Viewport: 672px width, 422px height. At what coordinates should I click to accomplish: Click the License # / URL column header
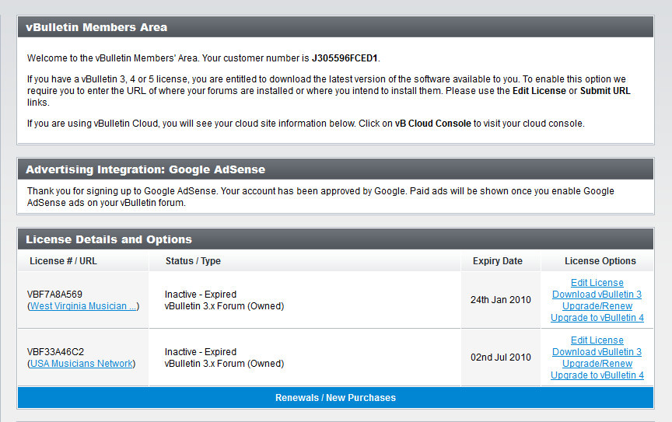coord(63,261)
